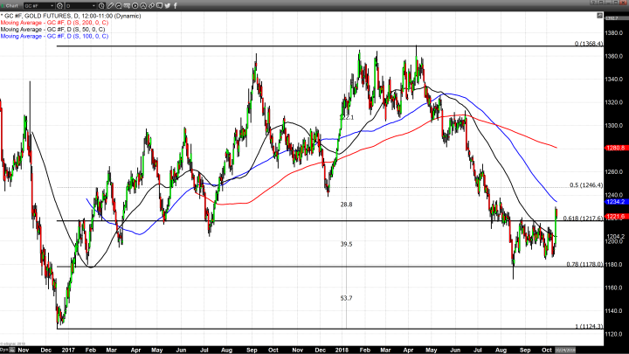This screenshot has width=629, height=354.
Task: Click the help question mark button
Action: [593, 2]
